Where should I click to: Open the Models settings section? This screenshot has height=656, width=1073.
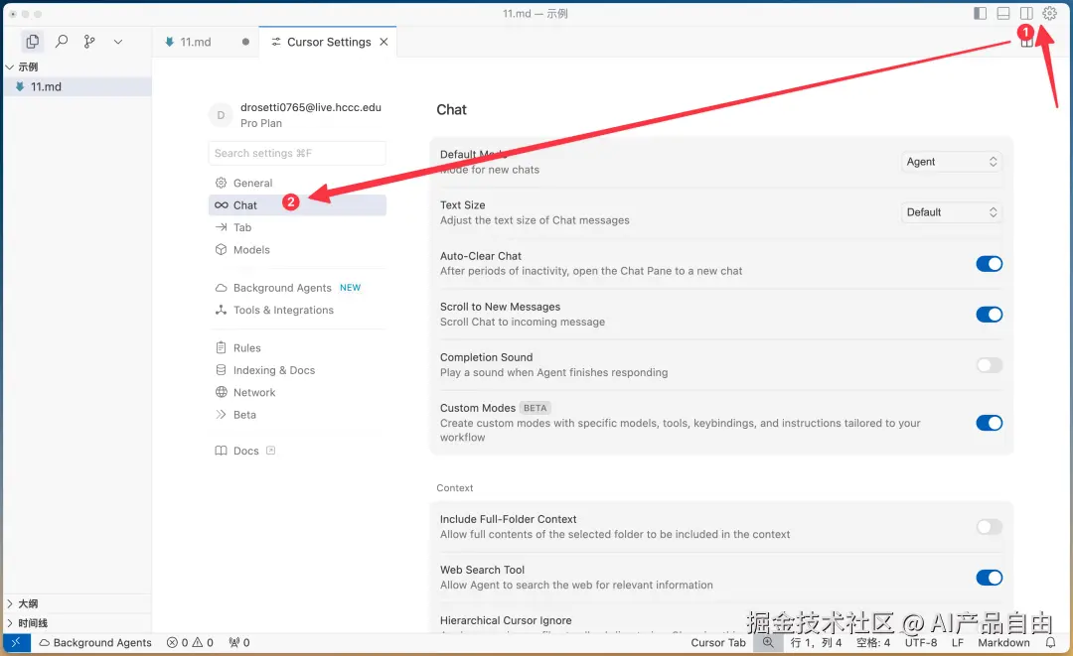coord(297,249)
